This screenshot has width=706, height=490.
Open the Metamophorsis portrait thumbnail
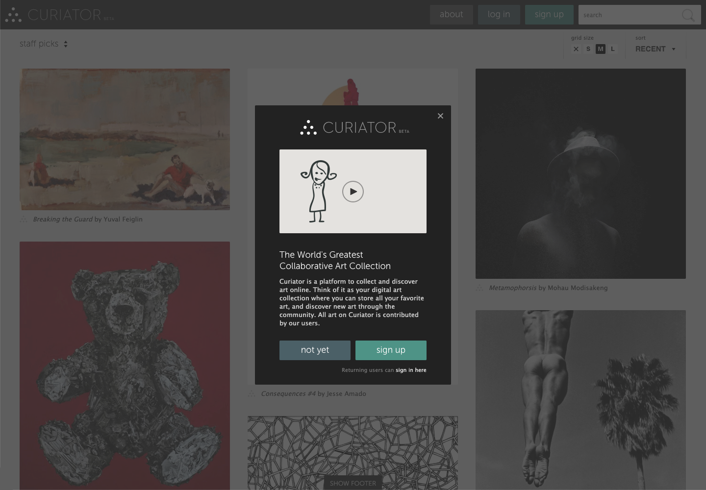[580, 173]
